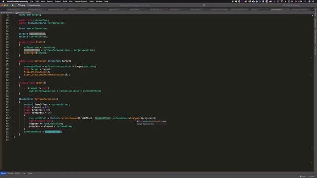Click 'StopAllCoroutines();' on line 29

point(37,72)
